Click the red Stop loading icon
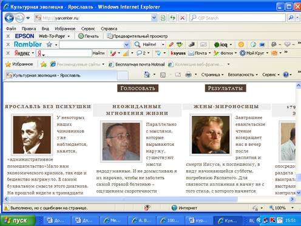 click(x=182, y=18)
